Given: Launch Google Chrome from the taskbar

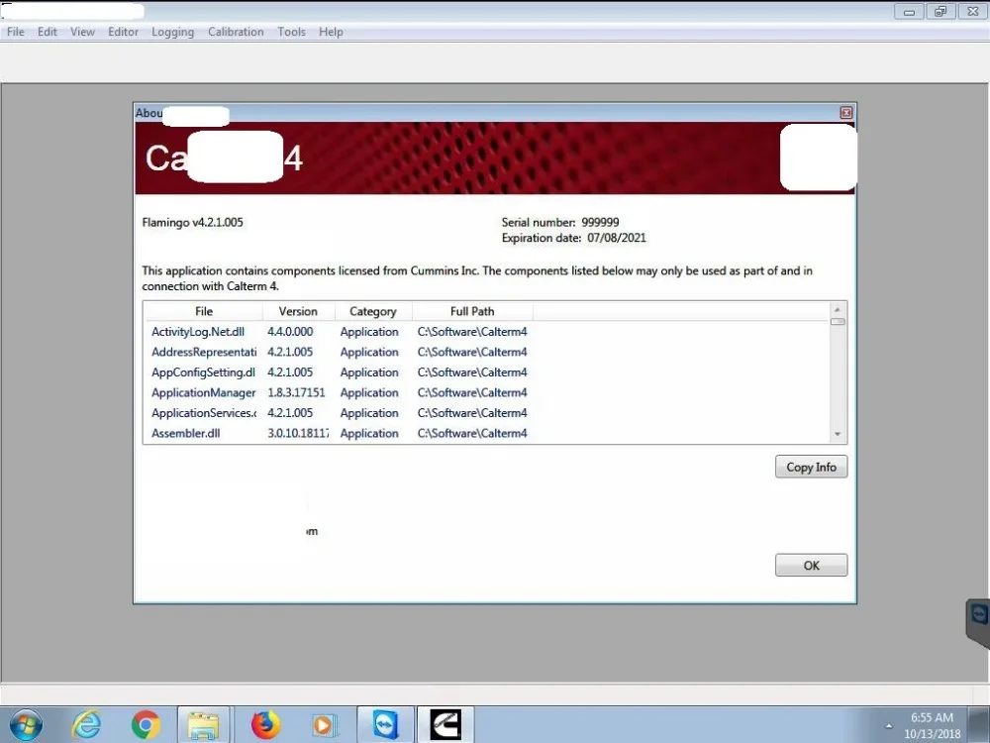Looking at the screenshot, I should pyautogui.click(x=146, y=724).
